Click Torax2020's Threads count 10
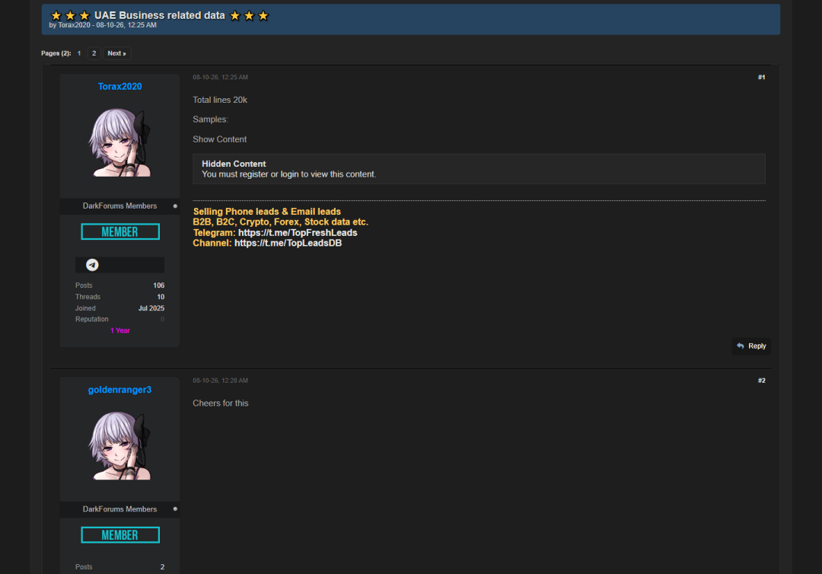This screenshot has height=574, width=822. click(161, 297)
